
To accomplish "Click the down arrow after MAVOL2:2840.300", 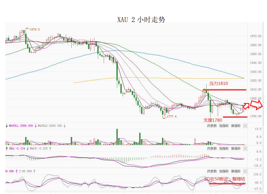I will tap(65, 126).
